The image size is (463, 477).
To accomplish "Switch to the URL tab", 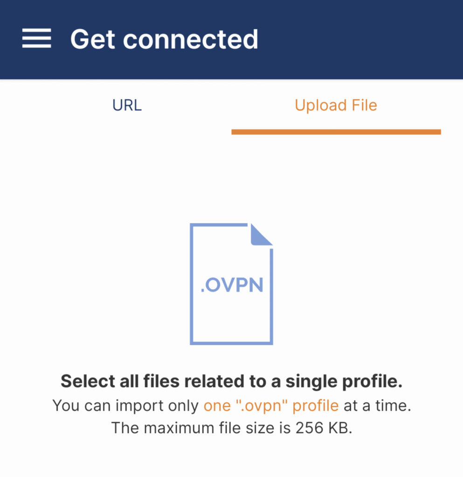I will (126, 105).
